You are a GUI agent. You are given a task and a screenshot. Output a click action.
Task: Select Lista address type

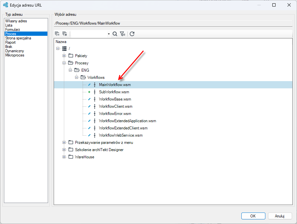[x=9, y=25]
